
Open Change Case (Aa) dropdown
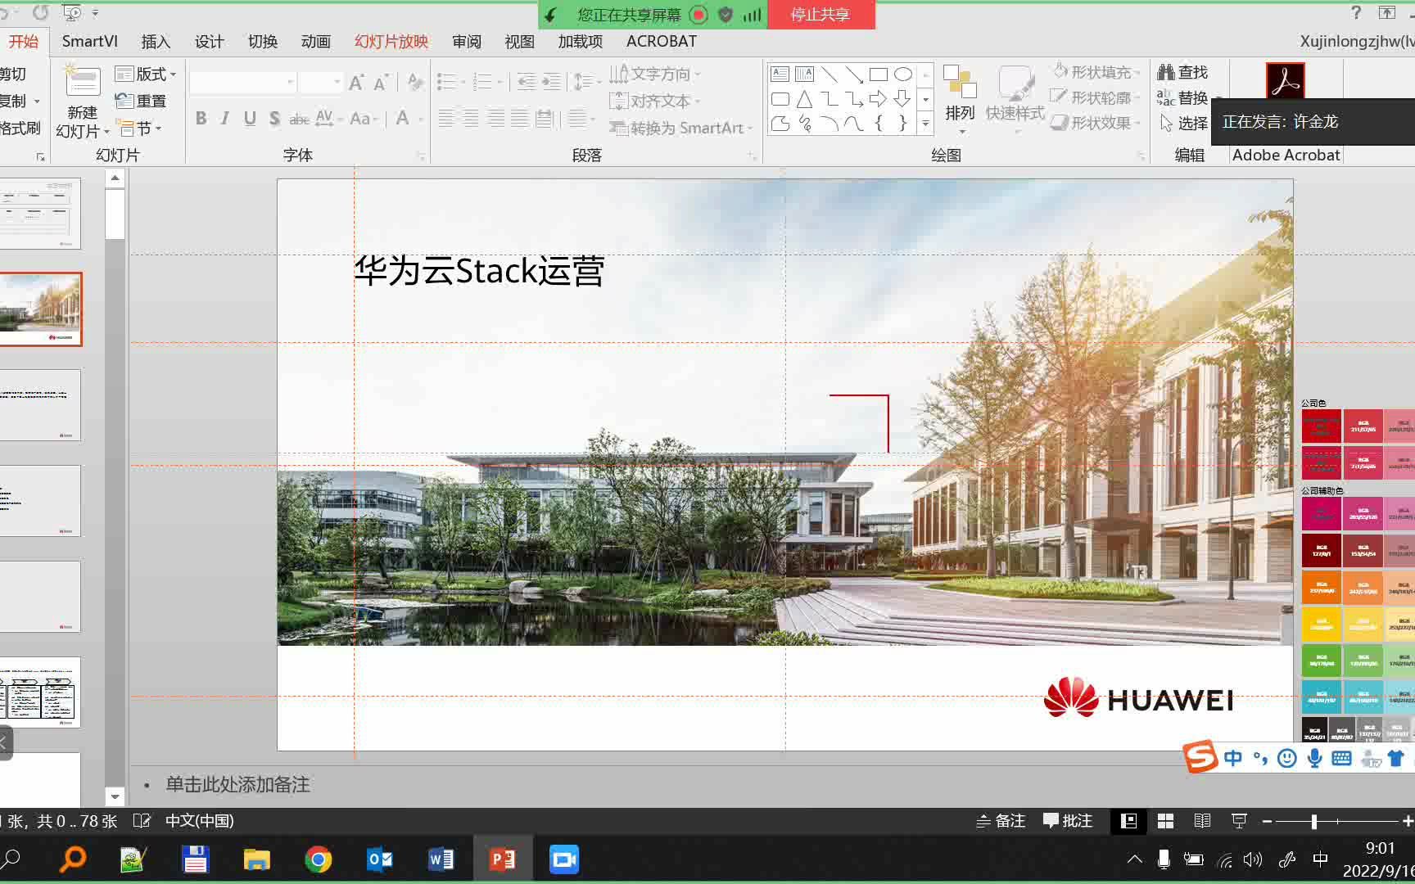(x=364, y=119)
